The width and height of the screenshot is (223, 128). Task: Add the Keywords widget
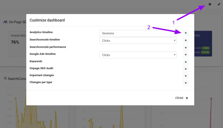186,62
